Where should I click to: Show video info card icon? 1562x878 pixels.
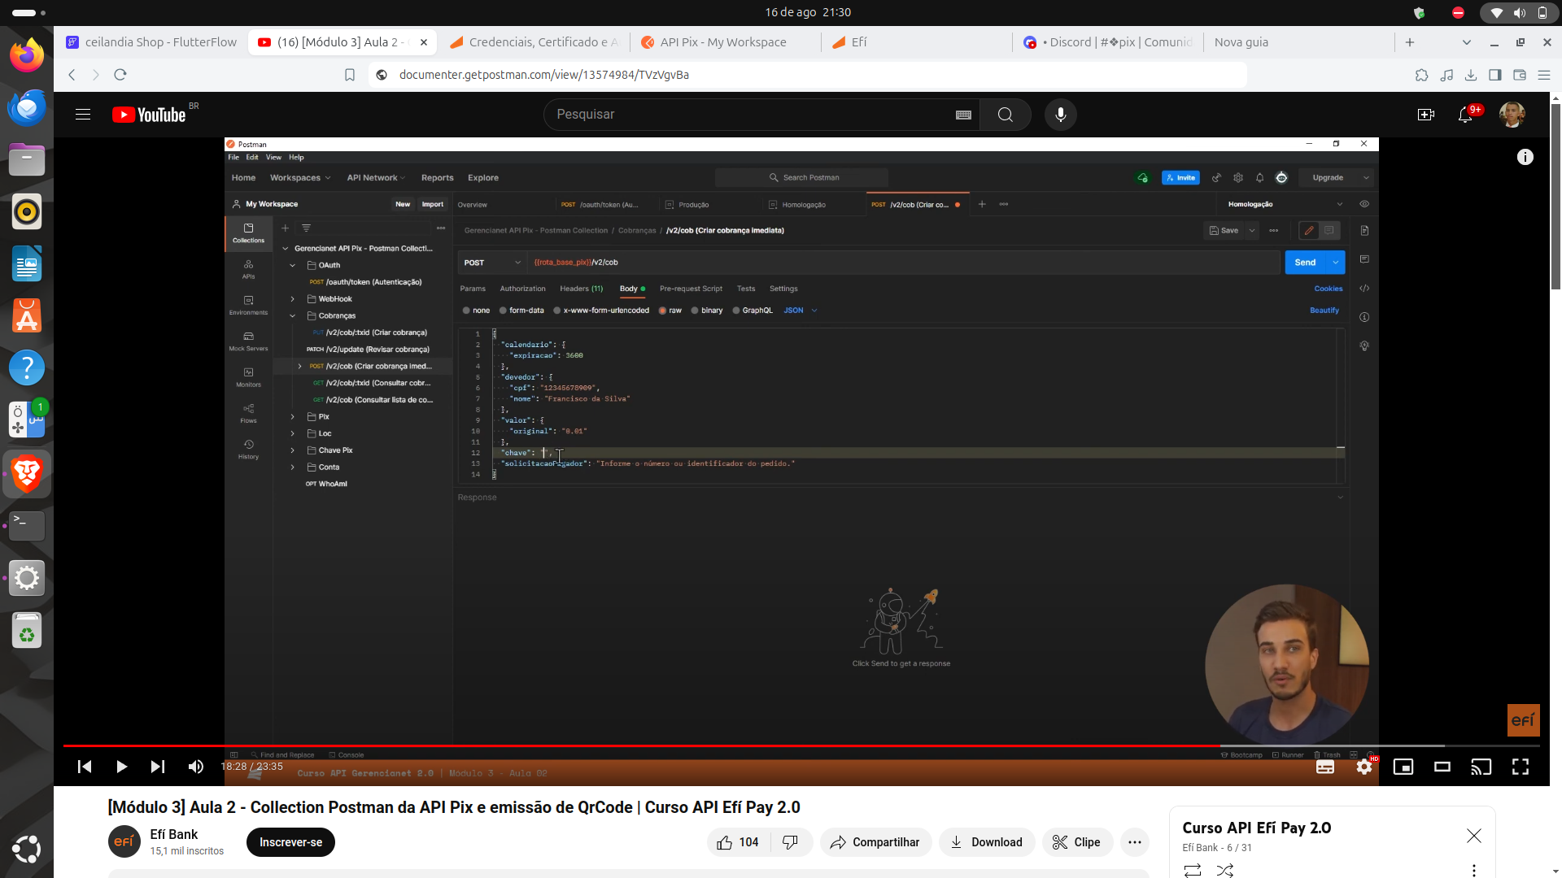point(1525,158)
